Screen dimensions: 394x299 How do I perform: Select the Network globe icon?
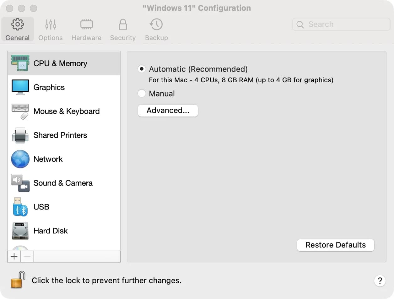[20, 159]
